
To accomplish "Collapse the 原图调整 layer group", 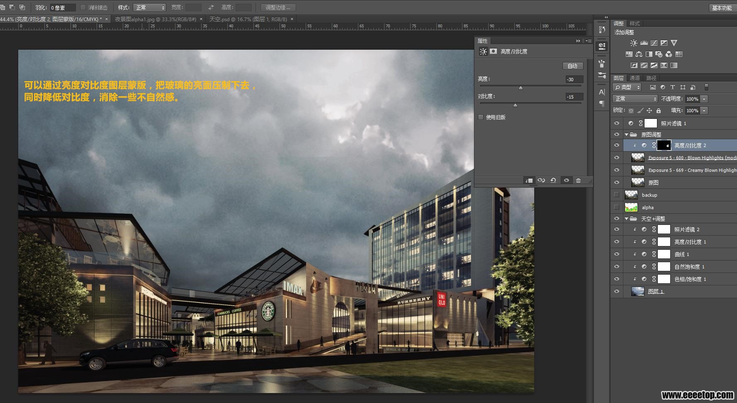I will pyautogui.click(x=626, y=135).
